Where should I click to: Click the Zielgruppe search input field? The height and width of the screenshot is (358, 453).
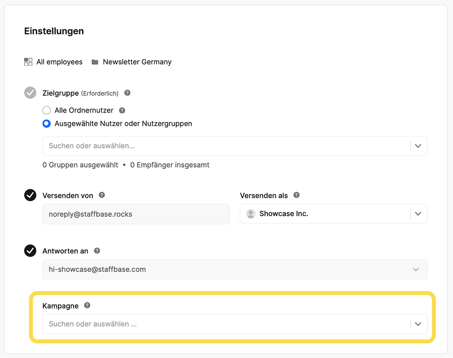[235, 146]
